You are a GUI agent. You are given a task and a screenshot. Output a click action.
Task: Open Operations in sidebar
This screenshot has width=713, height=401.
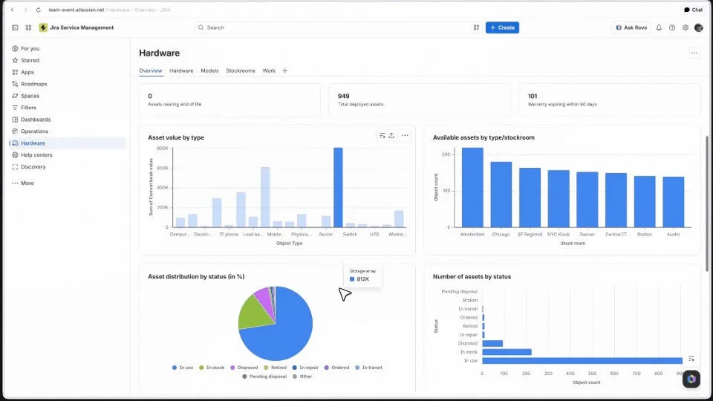tap(68, 131)
